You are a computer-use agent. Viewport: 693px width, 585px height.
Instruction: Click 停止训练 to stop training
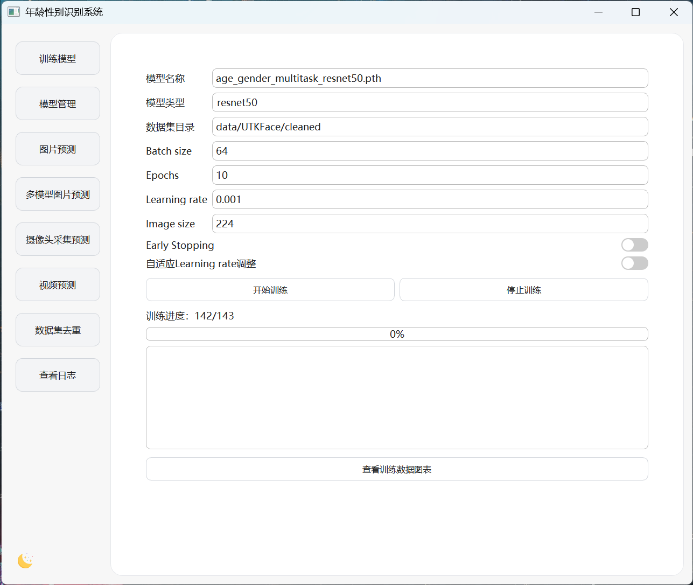[523, 290]
